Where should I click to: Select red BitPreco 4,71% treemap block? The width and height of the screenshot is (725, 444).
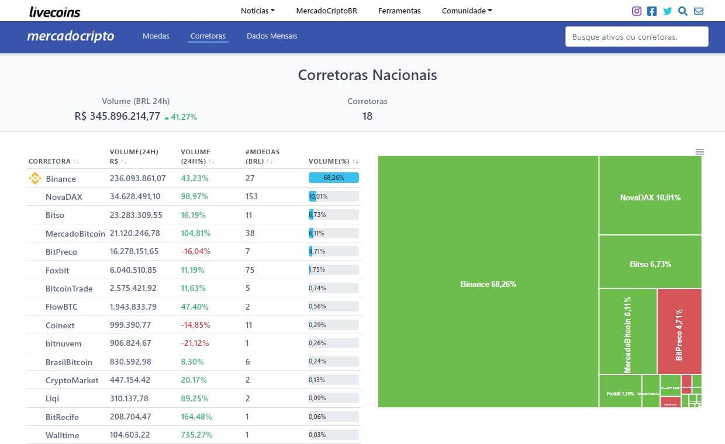tap(679, 331)
